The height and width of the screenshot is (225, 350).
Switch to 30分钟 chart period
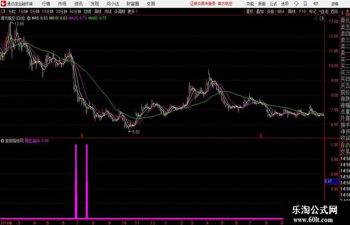tap(61, 11)
